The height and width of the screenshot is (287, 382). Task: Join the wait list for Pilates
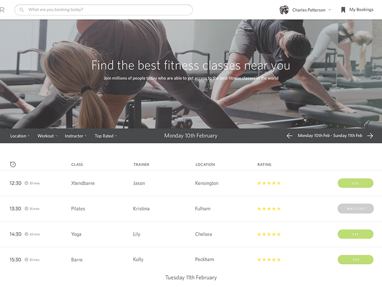355,209
